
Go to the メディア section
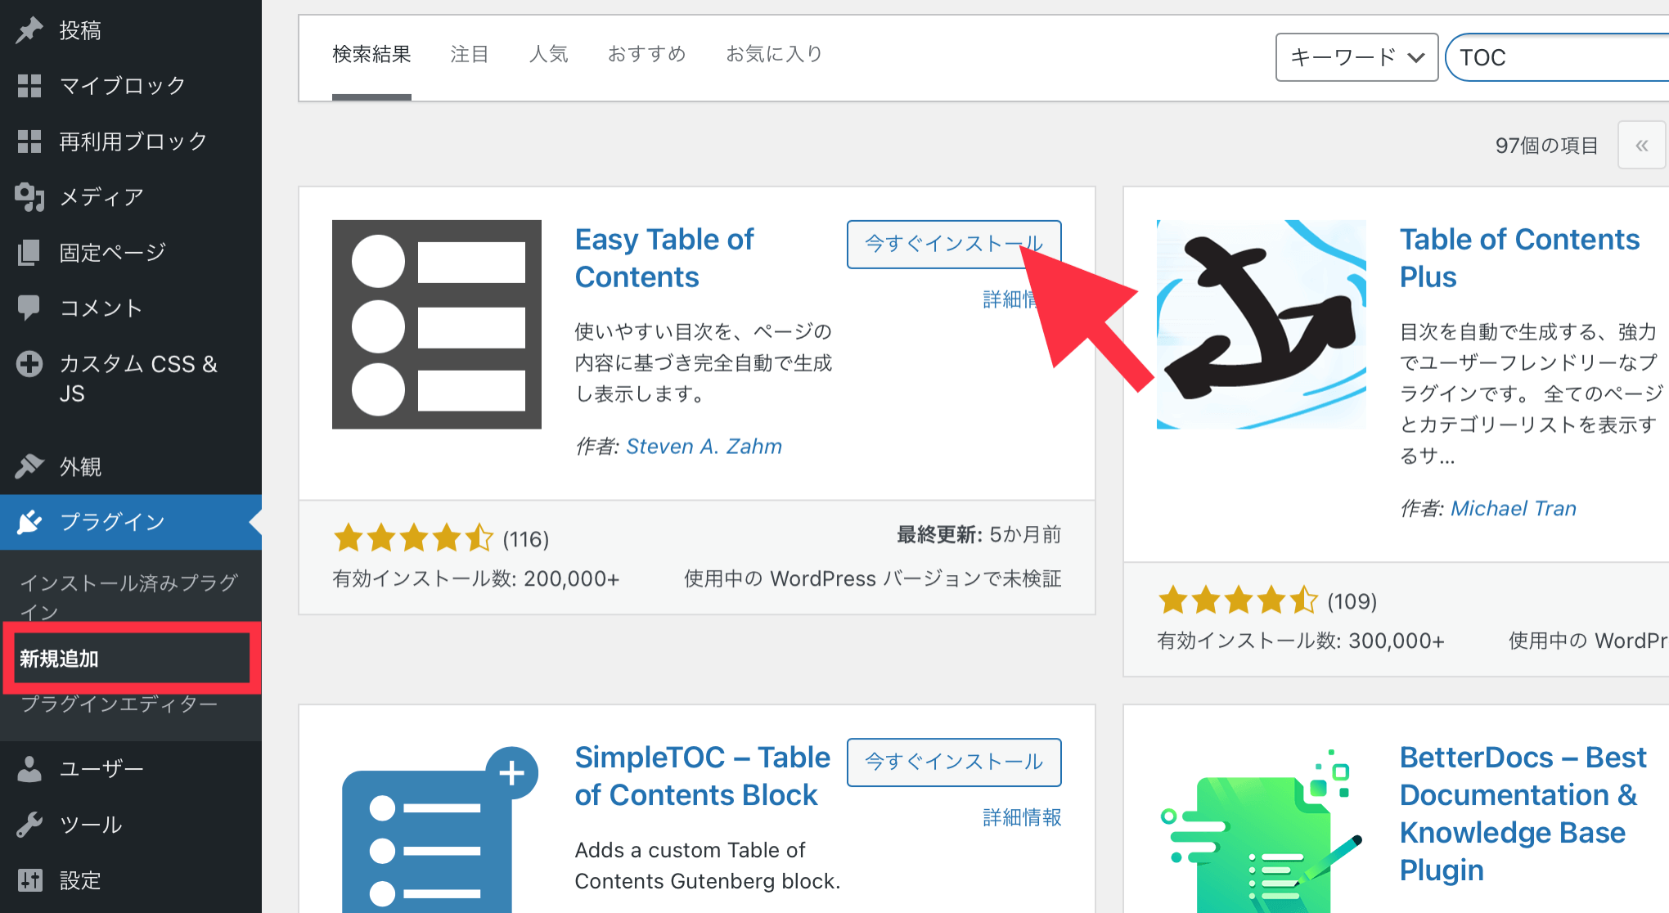click(131, 197)
